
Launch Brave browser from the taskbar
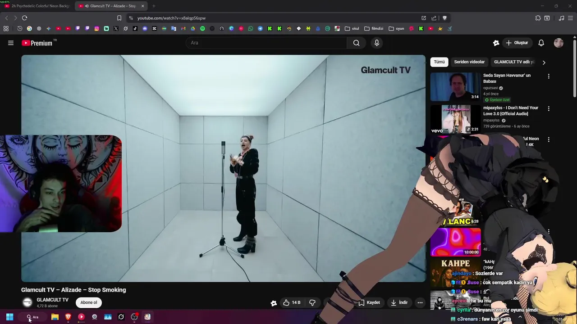click(68, 317)
